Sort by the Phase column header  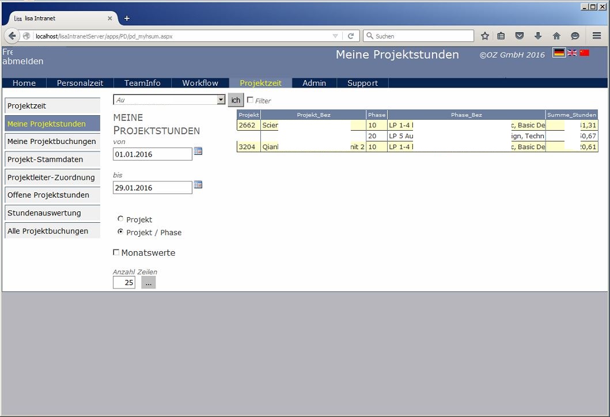coord(377,115)
